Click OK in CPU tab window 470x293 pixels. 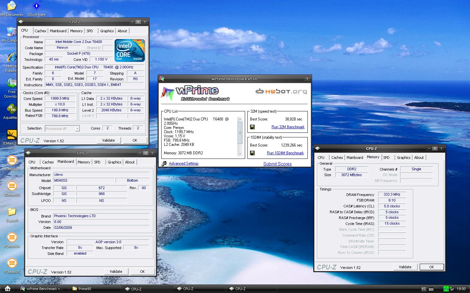click(135, 140)
